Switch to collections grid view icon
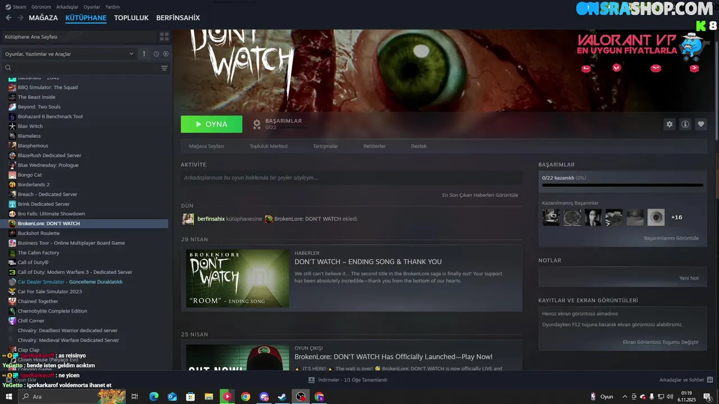Viewport: 719px width, 404px height. click(x=164, y=36)
